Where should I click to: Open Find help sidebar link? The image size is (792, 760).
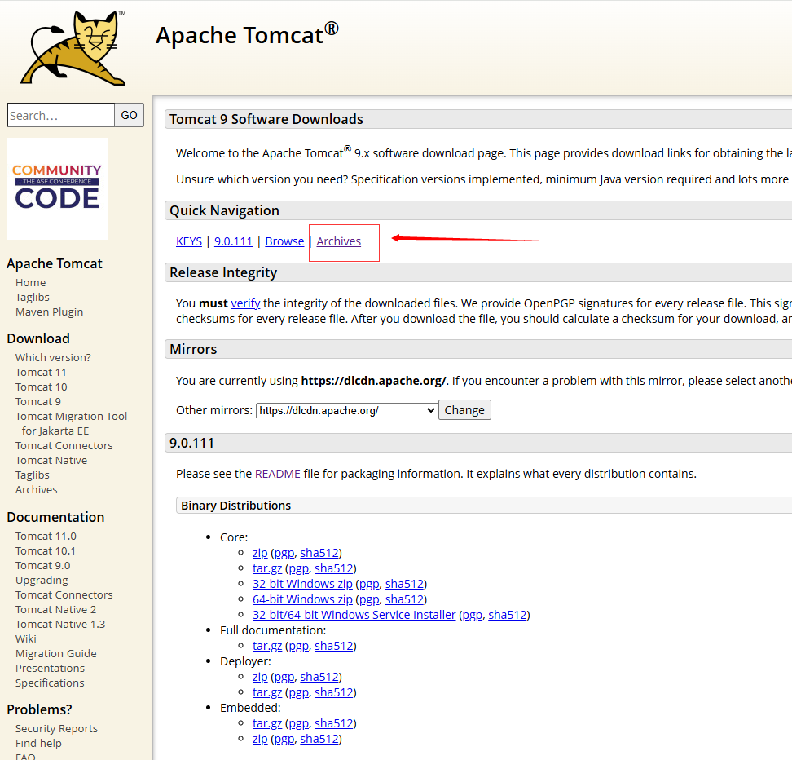click(38, 743)
